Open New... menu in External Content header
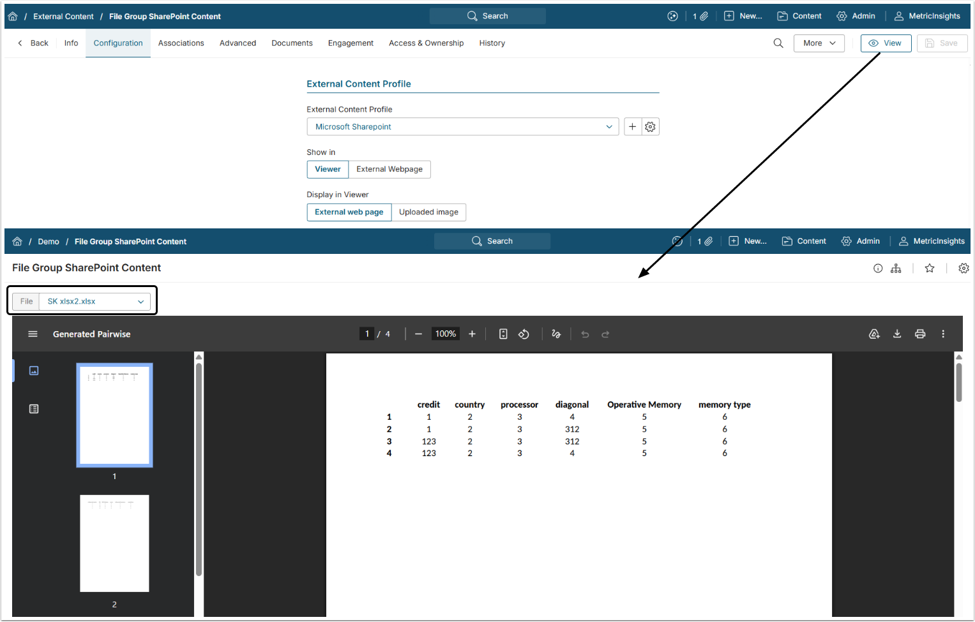 pos(743,17)
